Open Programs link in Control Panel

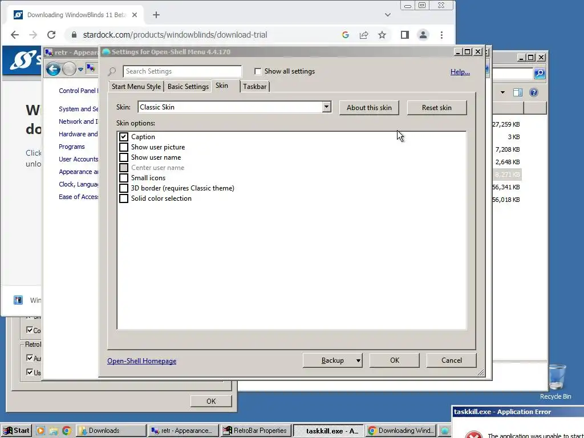(x=71, y=147)
